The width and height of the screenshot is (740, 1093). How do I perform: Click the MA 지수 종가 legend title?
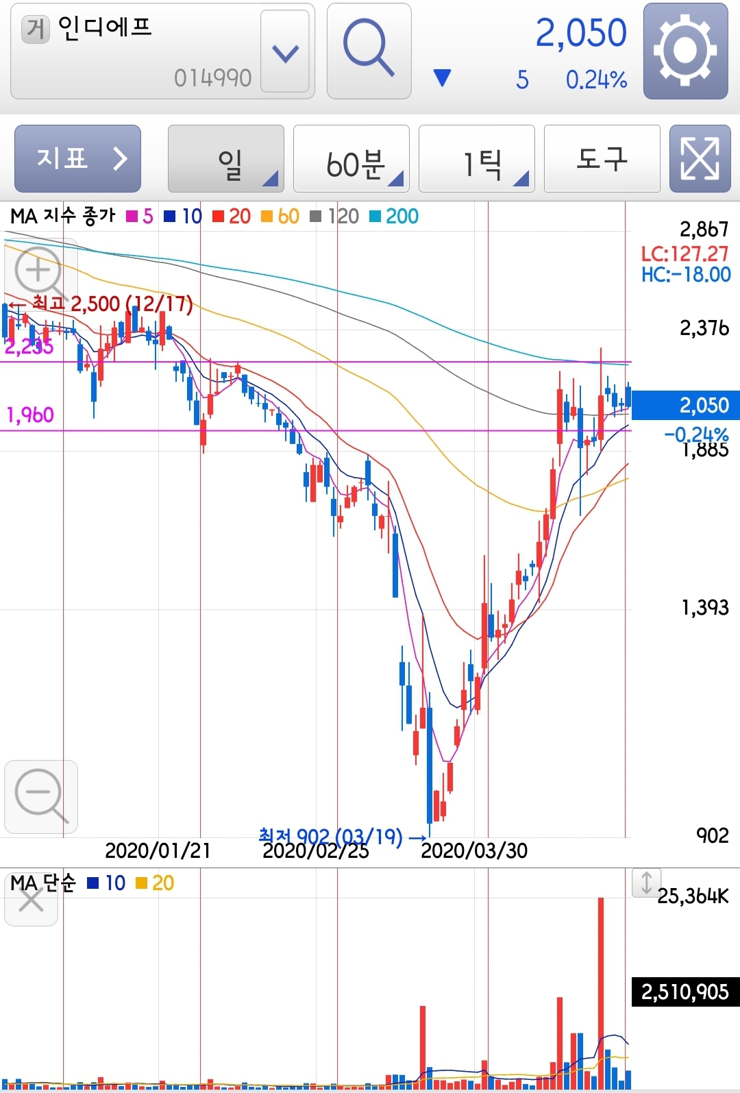[x=62, y=217]
